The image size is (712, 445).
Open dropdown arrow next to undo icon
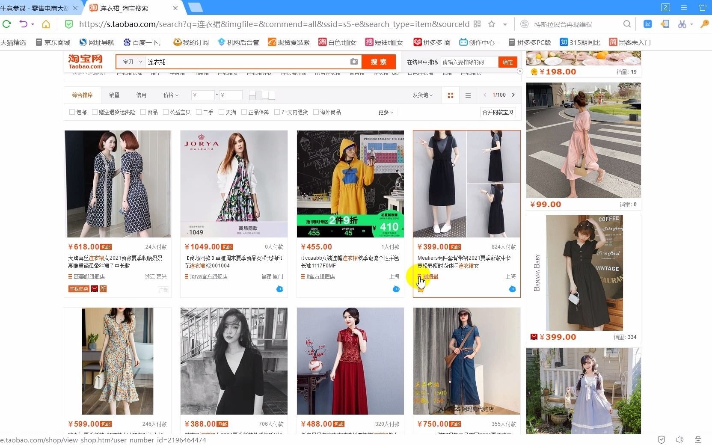point(33,24)
